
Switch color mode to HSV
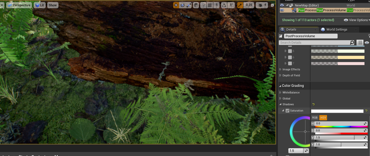pyautogui.click(x=323, y=118)
